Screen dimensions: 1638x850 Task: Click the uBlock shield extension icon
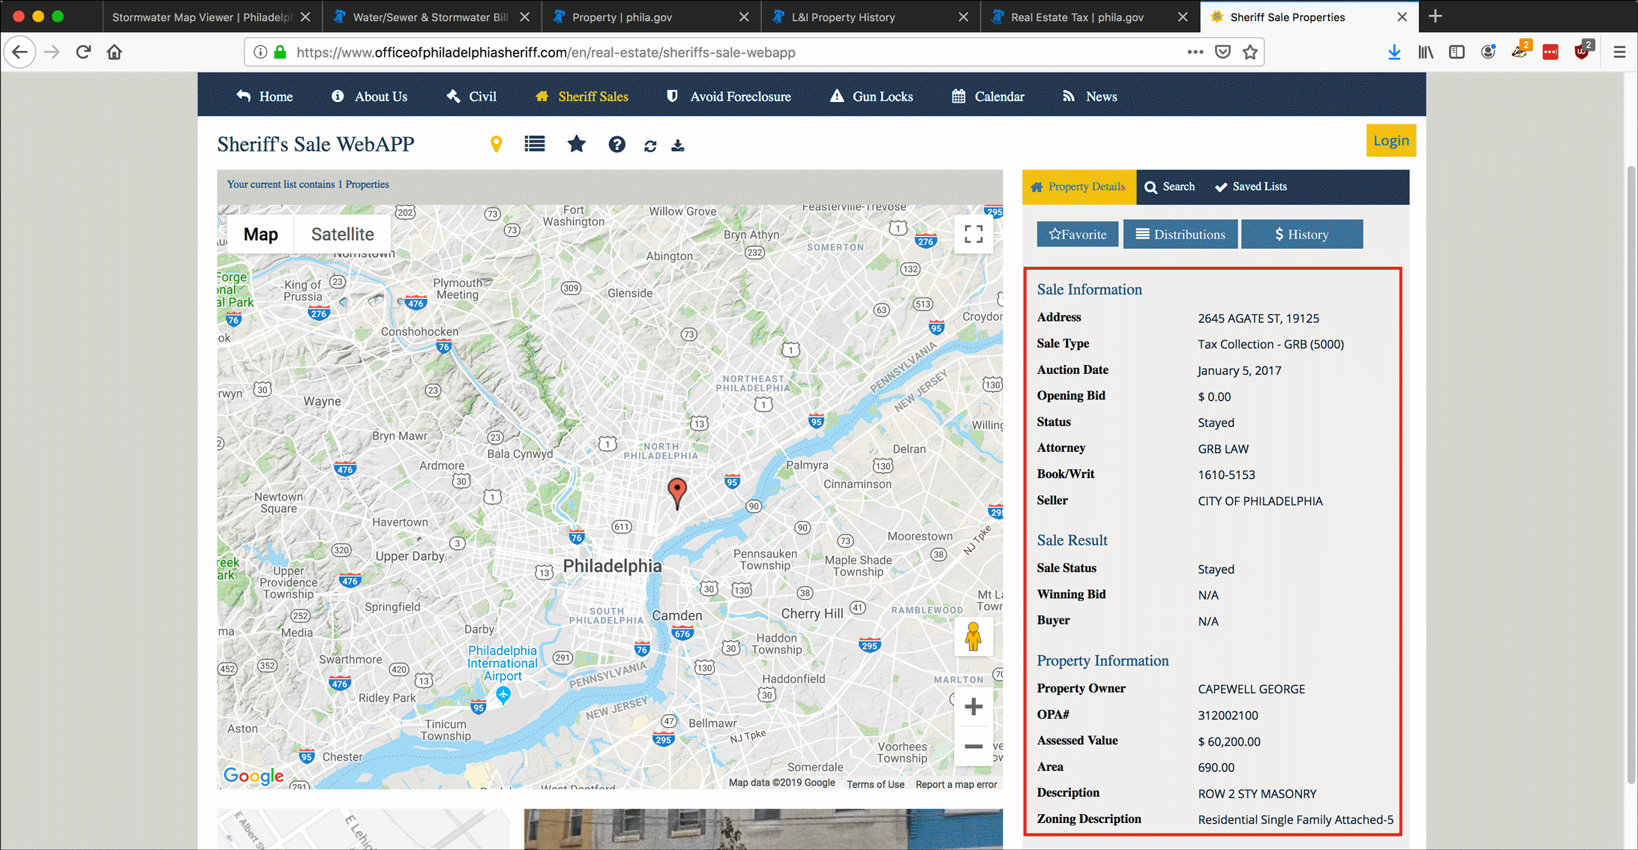pos(1582,52)
